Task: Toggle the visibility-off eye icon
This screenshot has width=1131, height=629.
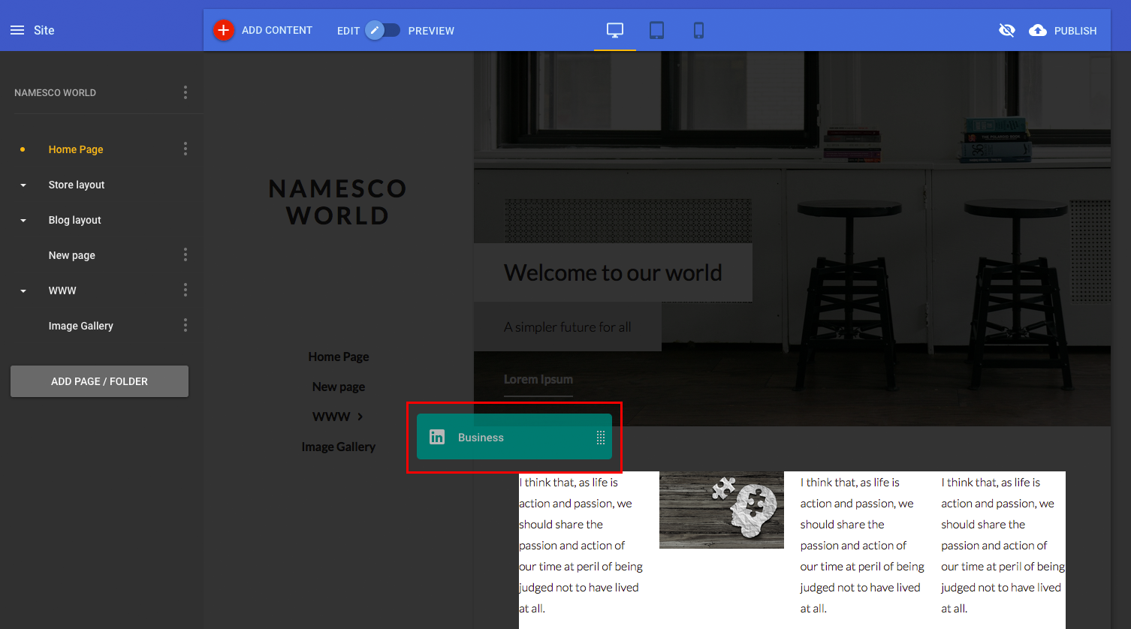Action: coord(1007,30)
